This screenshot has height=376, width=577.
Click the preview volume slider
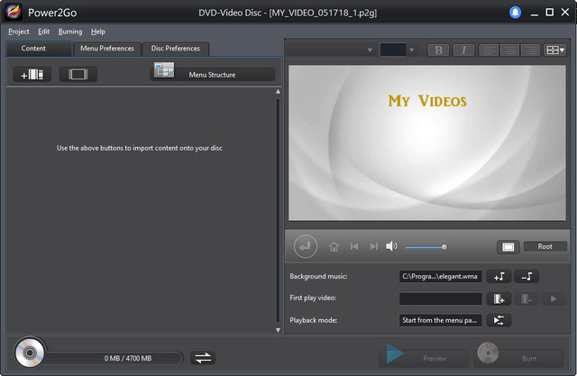click(425, 246)
